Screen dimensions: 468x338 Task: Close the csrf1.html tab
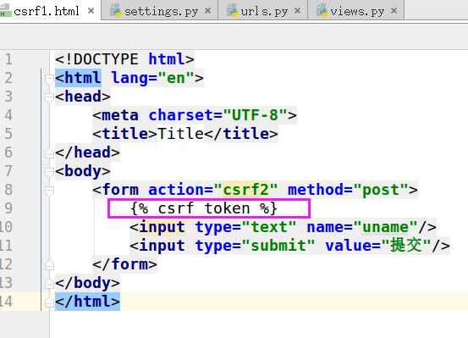click(91, 11)
